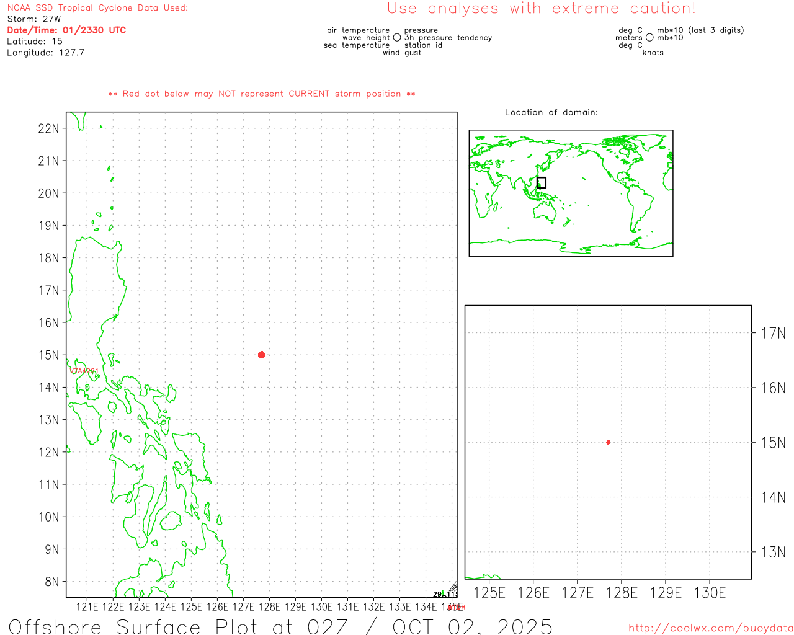This screenshot has height=635, width=794.
Task: Click the Offshore Surface Plot title
Action: pos(280,626)
